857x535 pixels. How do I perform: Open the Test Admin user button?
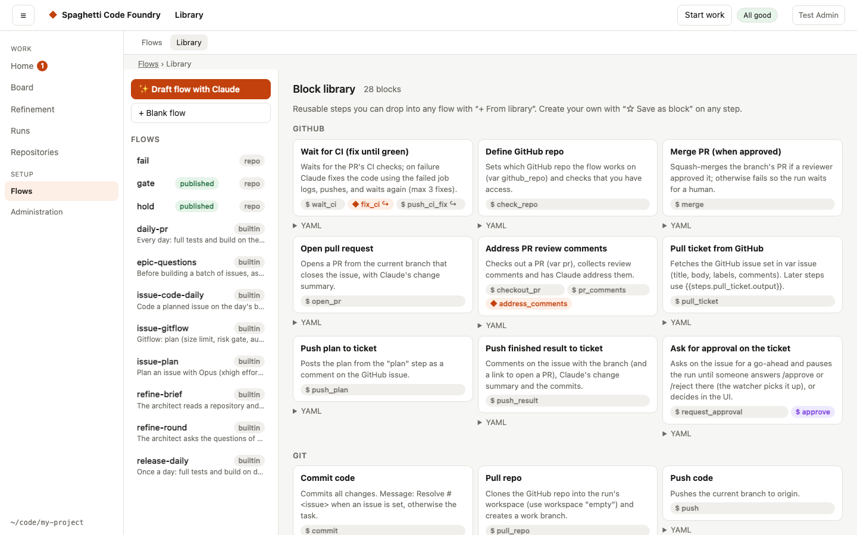point(818,15)
